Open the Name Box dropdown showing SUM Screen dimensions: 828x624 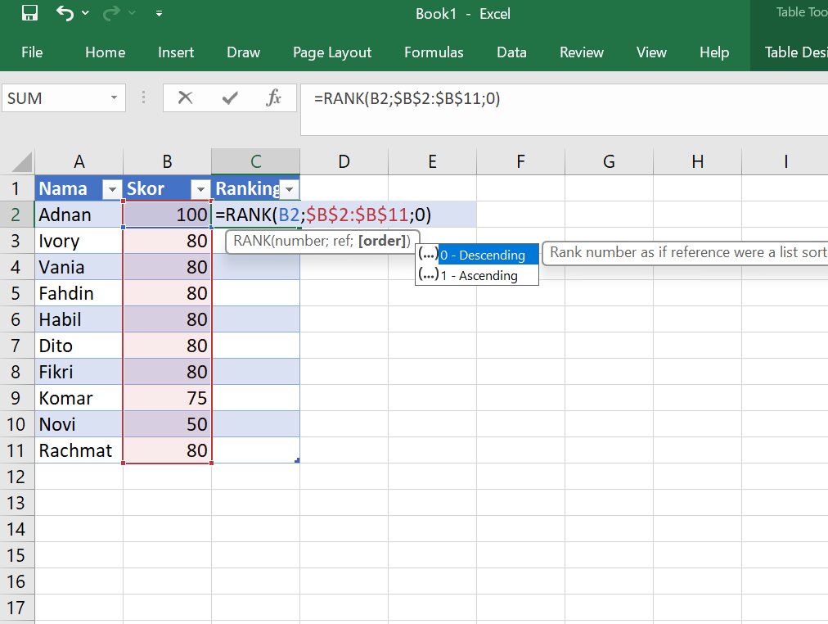pyautogui.click(x=115, y=97)
